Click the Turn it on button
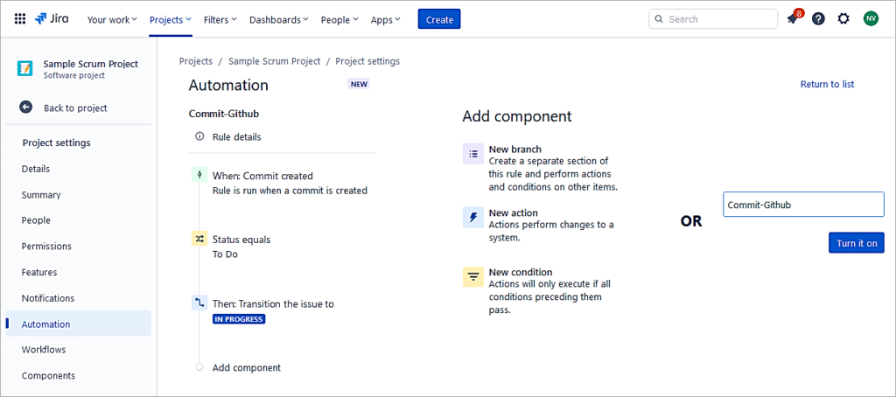896x397 pixels. (x=856, y=243)
